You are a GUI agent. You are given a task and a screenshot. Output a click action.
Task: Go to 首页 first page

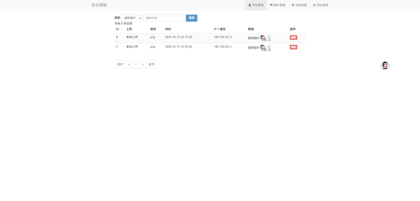tap(120, 64)
